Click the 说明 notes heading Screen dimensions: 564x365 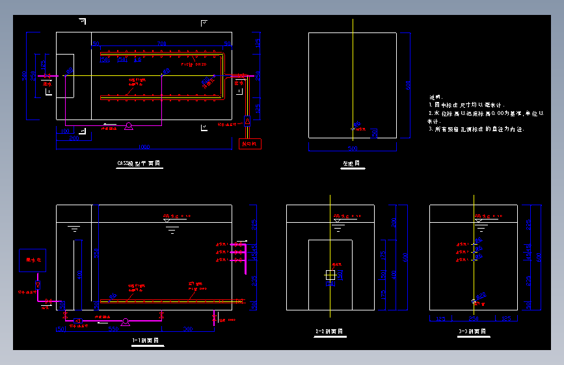(x=436, y=97)
